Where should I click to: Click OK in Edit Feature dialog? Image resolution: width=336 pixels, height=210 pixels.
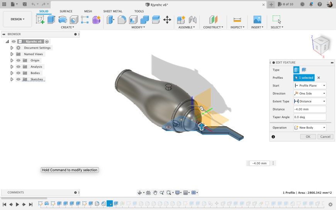308,137
